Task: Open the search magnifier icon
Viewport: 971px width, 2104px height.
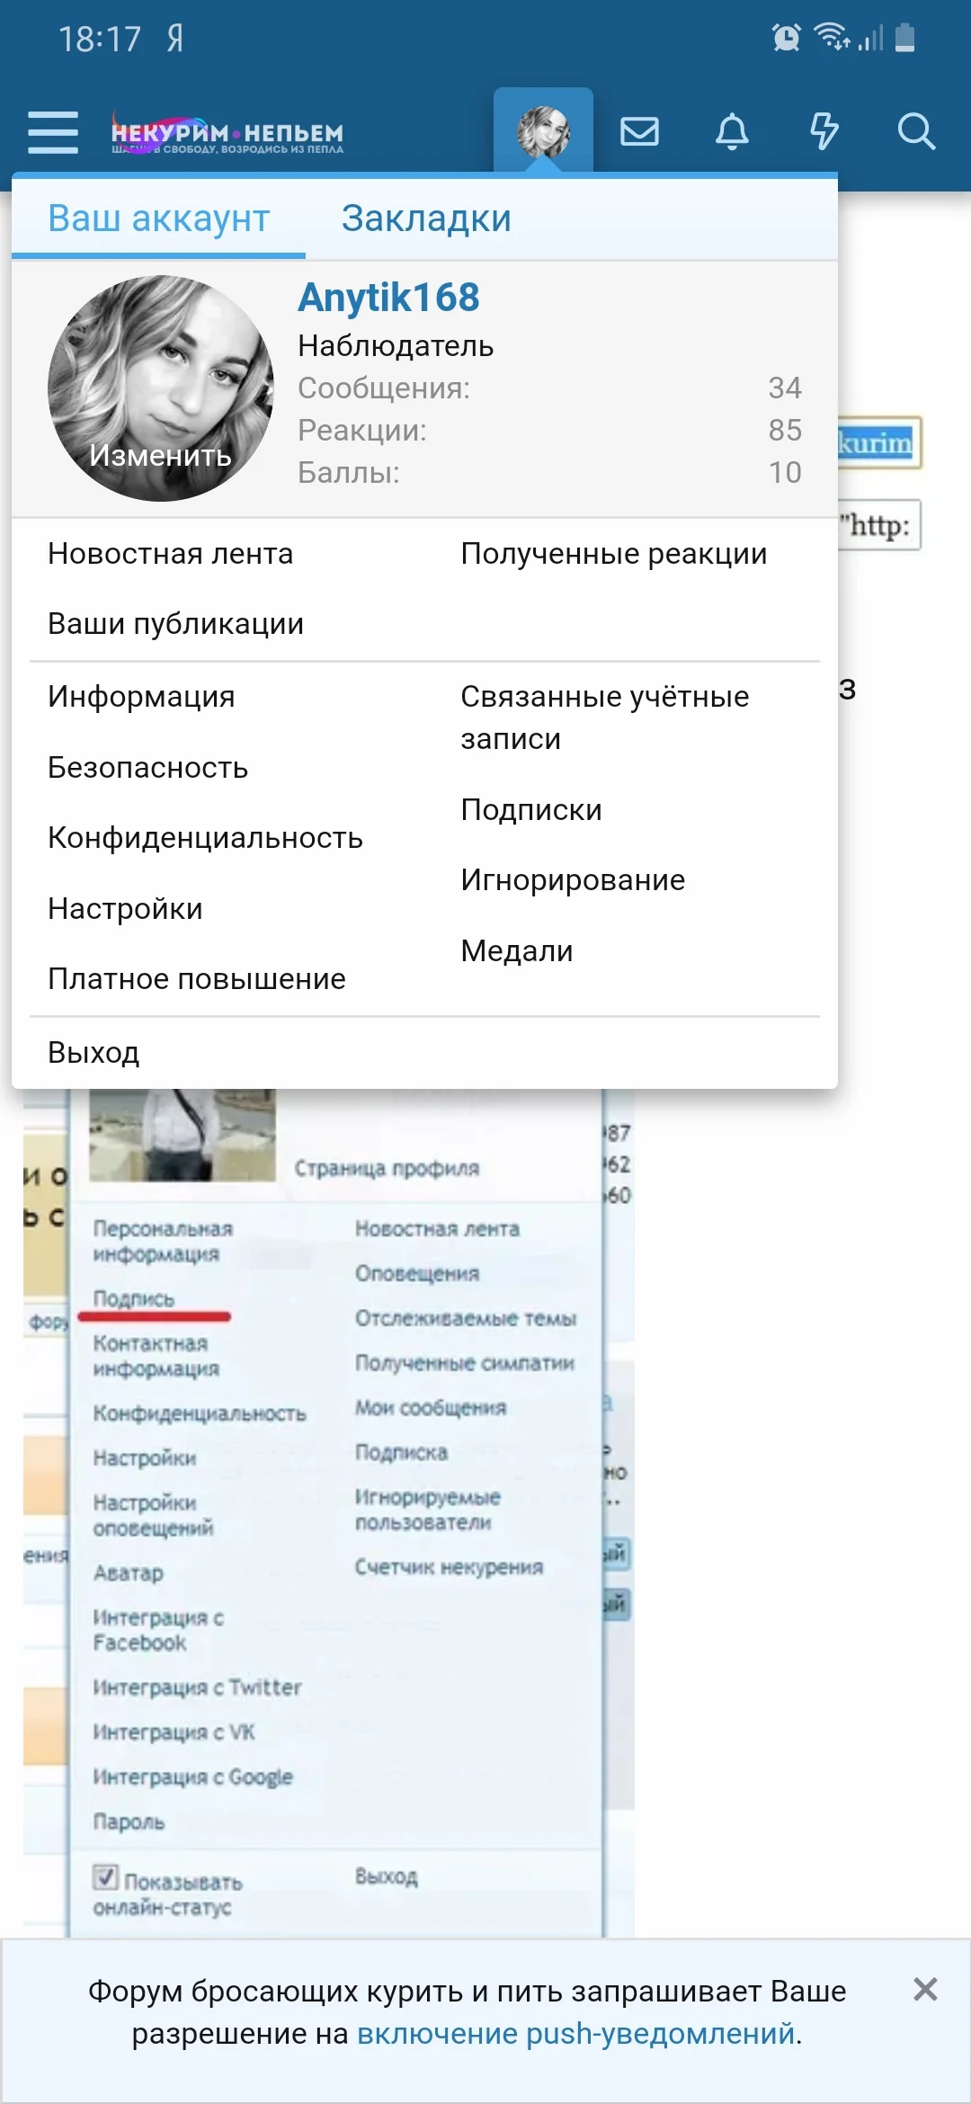Action: click(x=916, y=132)
